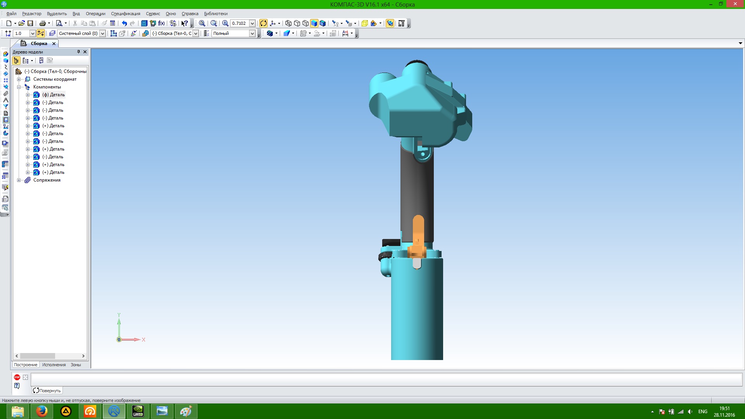Click the Print icon in toolbar

click(43, 23)
